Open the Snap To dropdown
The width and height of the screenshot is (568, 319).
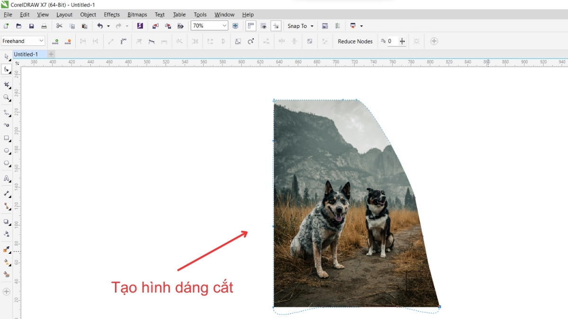pyautogui.click(x=301, y=26)
